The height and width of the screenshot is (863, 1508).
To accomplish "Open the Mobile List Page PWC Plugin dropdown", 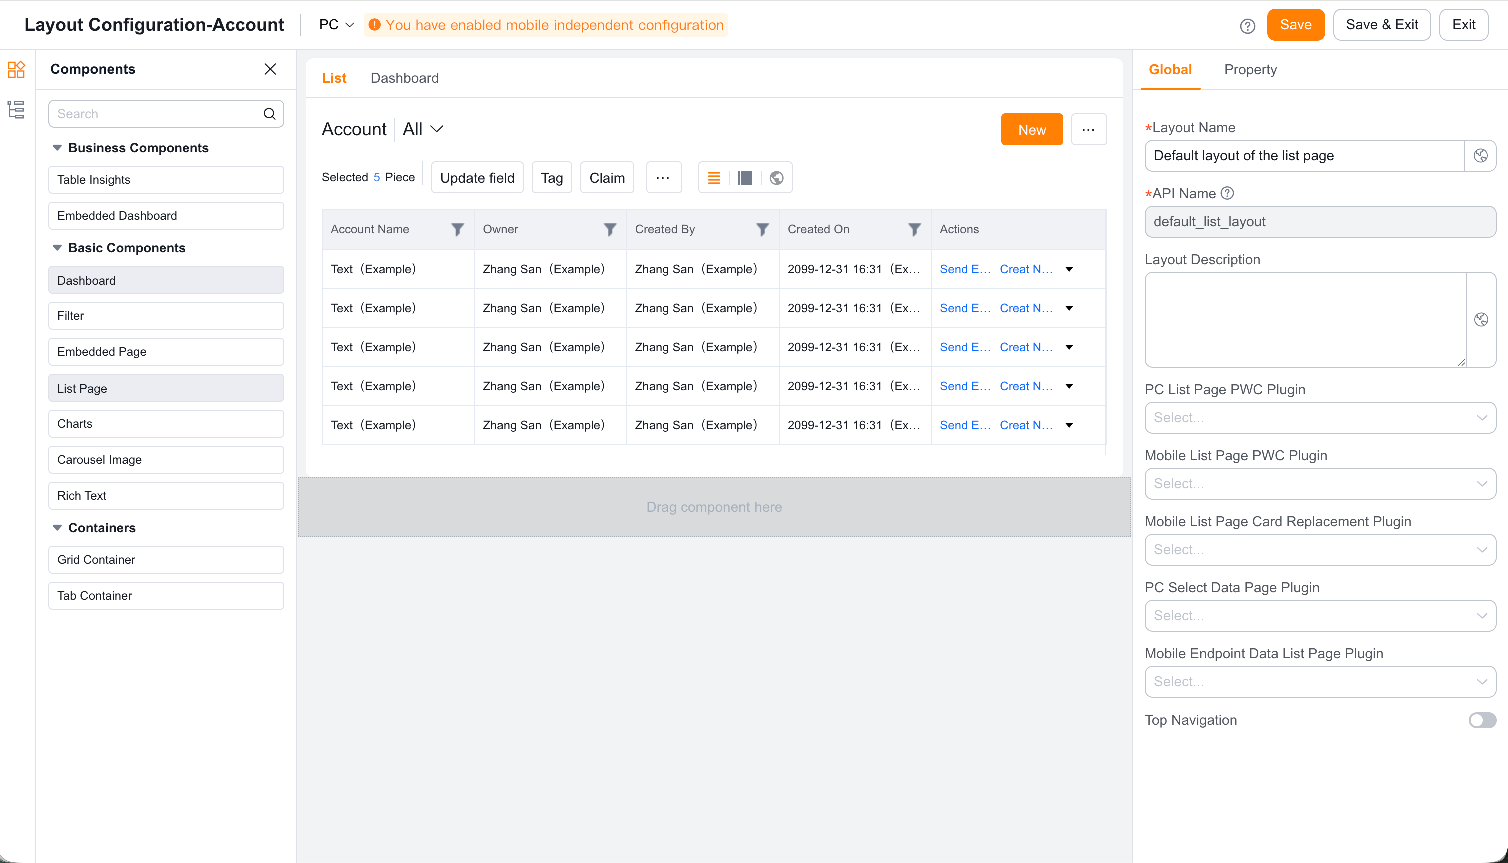I will point(1319,483).
